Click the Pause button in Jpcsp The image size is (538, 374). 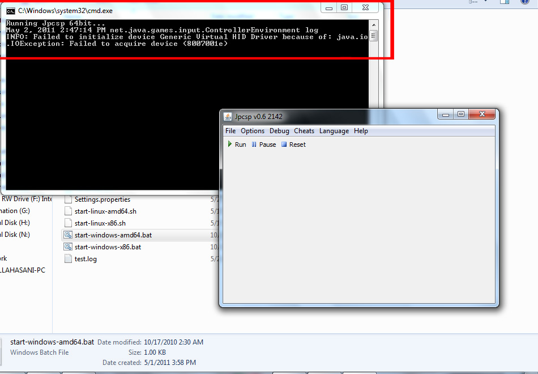click(x=263, y=144)
